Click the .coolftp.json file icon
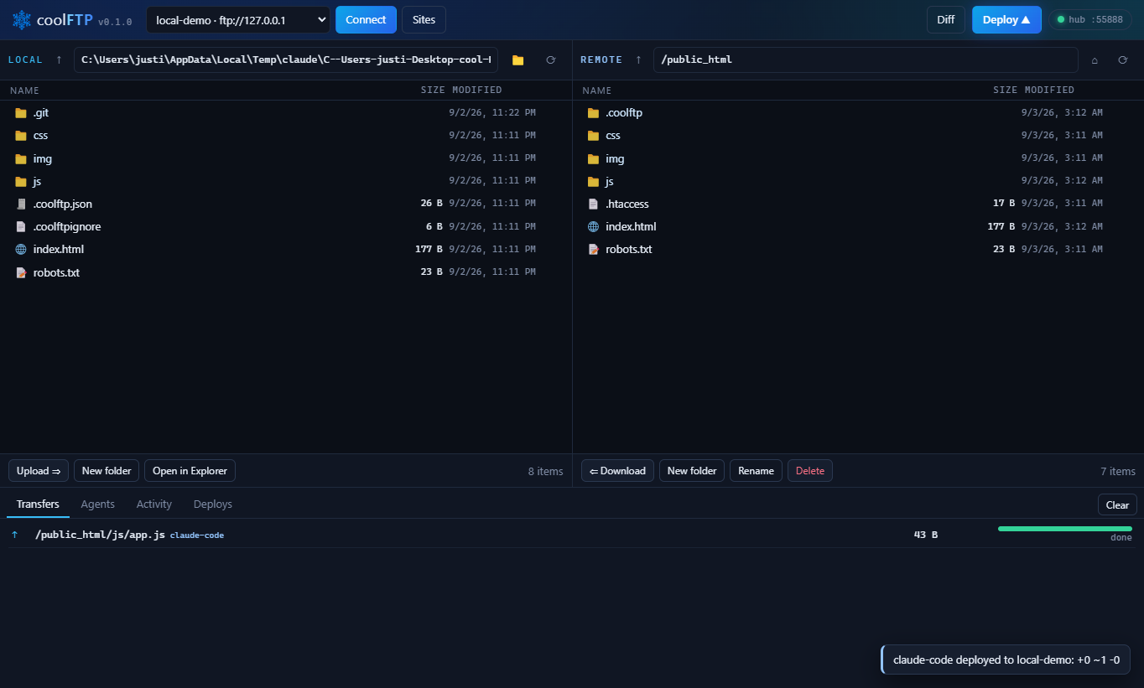 (x=21, y=204)
